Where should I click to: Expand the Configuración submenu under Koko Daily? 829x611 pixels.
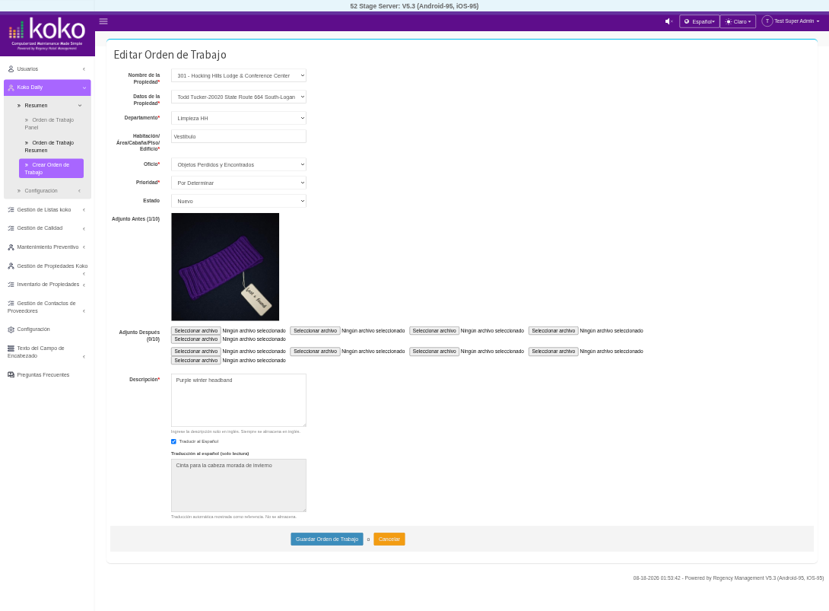49,190
